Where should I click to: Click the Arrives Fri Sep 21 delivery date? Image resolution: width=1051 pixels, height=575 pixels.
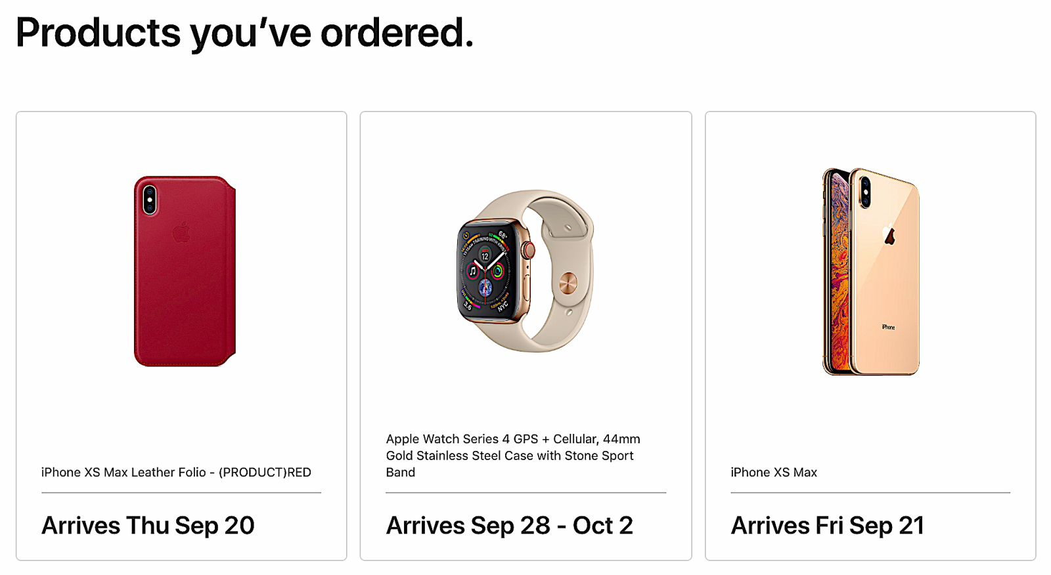point(828,525)
